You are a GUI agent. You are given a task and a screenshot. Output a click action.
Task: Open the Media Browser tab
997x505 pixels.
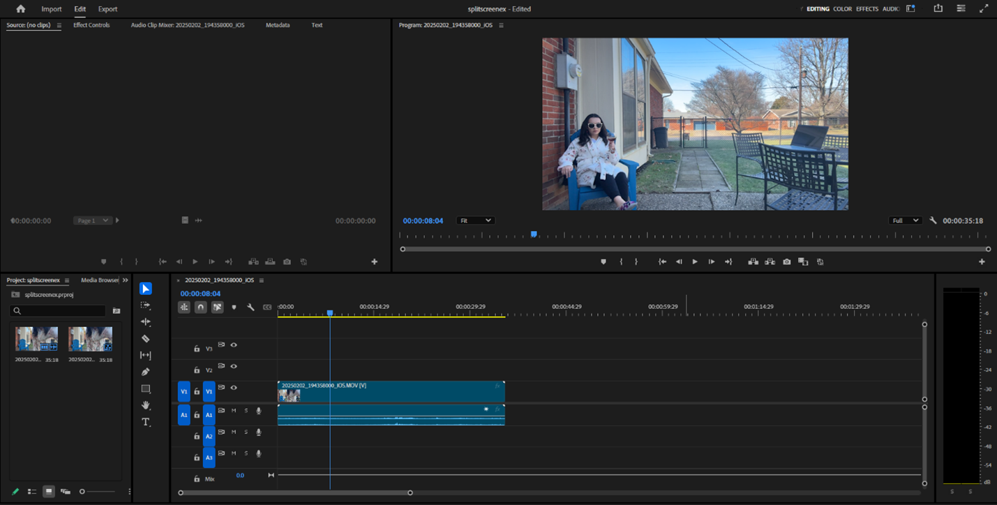click(100, 280)
